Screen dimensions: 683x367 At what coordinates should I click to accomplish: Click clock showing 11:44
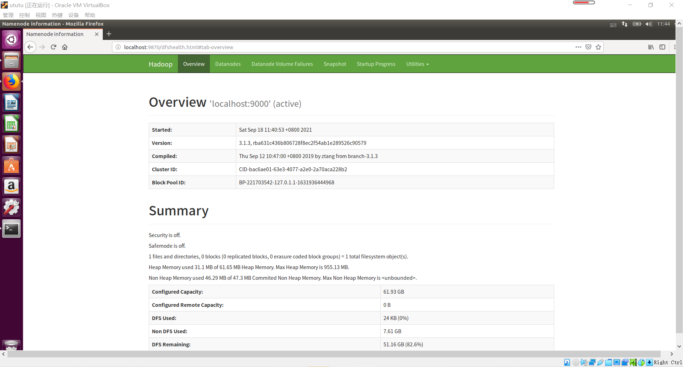pos(663,24)
